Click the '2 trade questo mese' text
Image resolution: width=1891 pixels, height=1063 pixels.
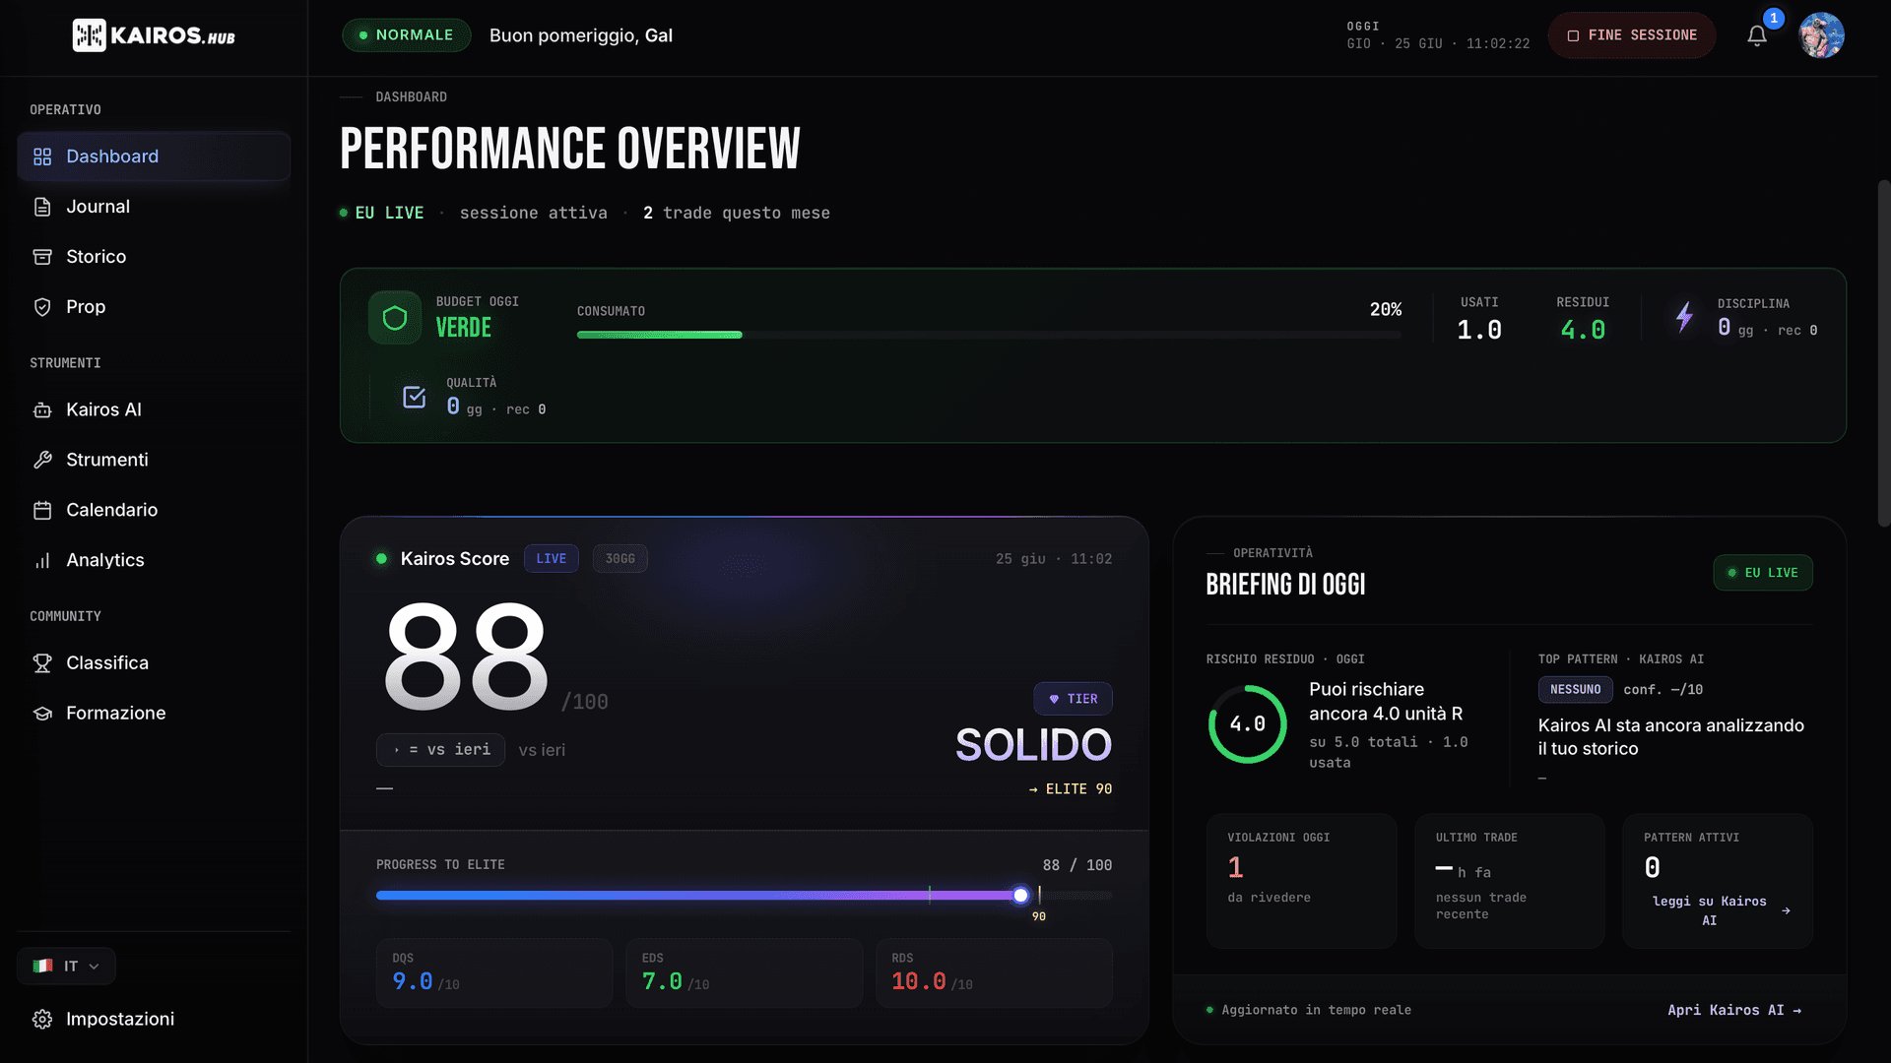tap(737, 214)
